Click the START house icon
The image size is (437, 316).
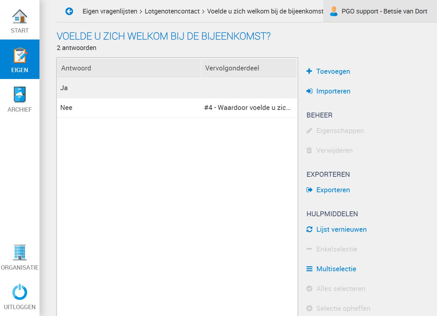coord(20,16)
